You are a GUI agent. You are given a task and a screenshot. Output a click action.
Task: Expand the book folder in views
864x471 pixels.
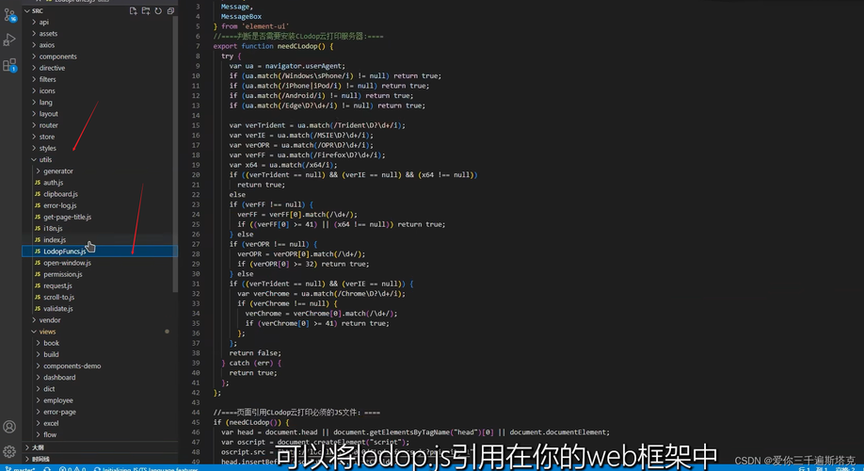pyautogui.click(x=100, y=343)
